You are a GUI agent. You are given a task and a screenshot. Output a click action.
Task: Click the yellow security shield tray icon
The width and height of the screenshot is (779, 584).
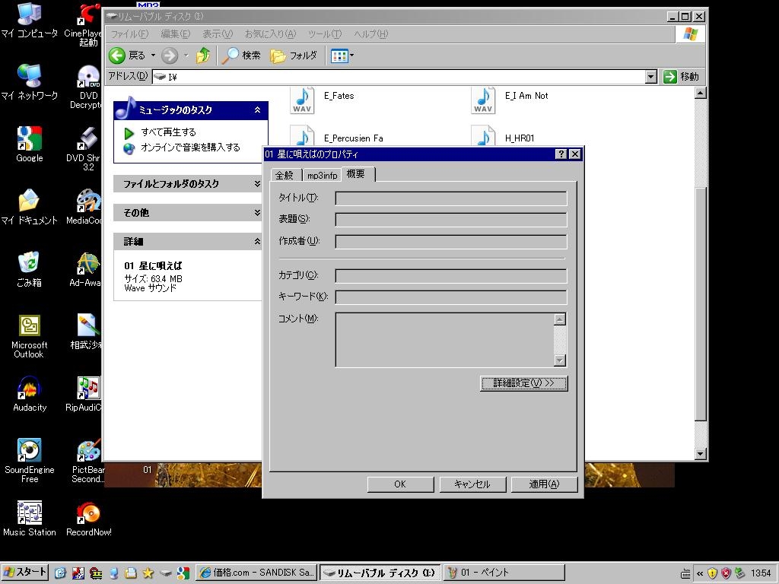[x=712, y=573]
